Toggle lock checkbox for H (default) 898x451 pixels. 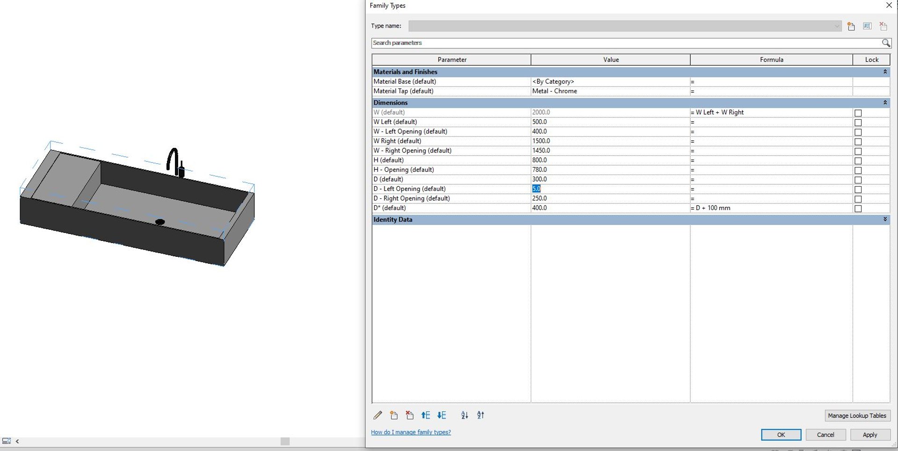tap(858, 161)
